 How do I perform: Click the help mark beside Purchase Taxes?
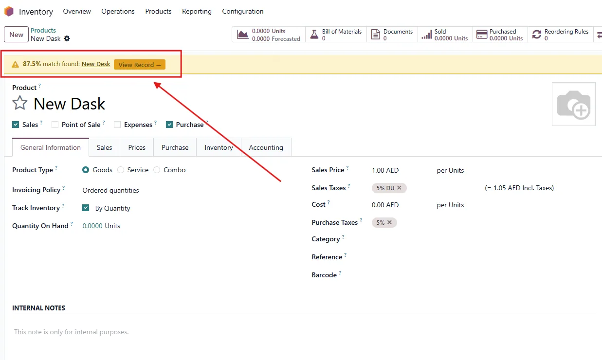coord(361,220)
